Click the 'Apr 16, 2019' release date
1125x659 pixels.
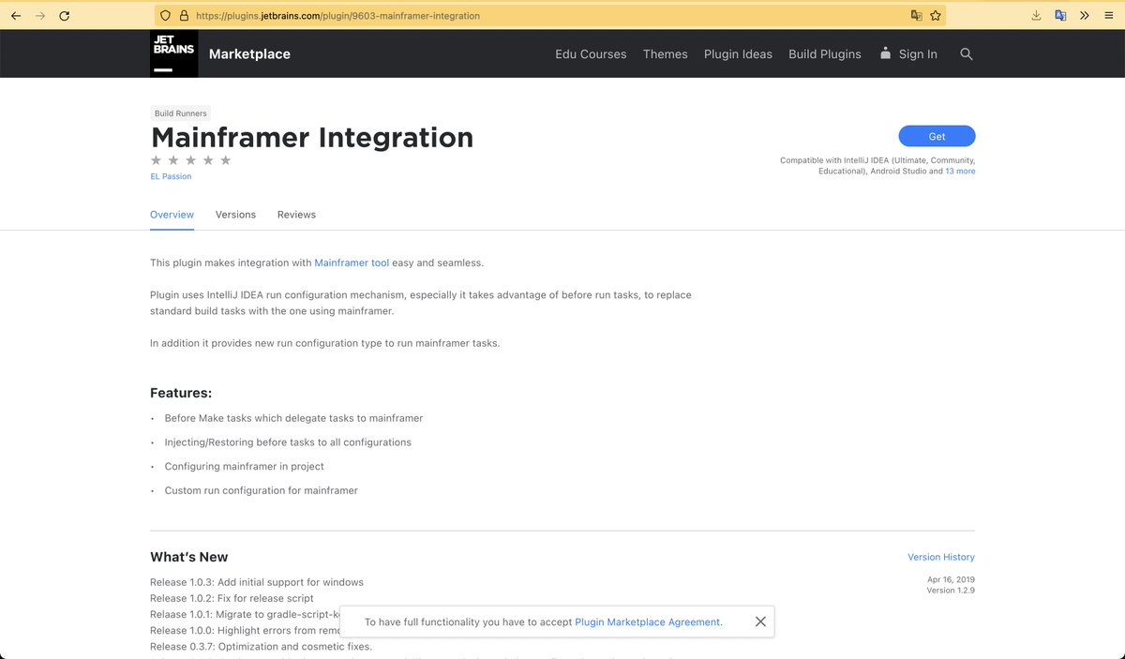tap(951, 580)
